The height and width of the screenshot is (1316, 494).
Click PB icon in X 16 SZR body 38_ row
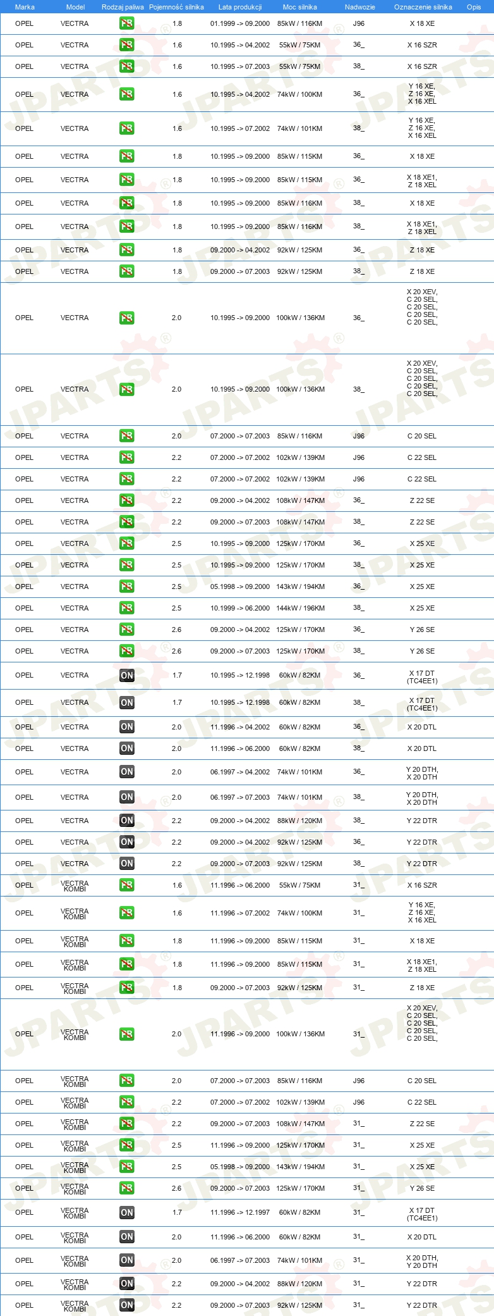126,66
